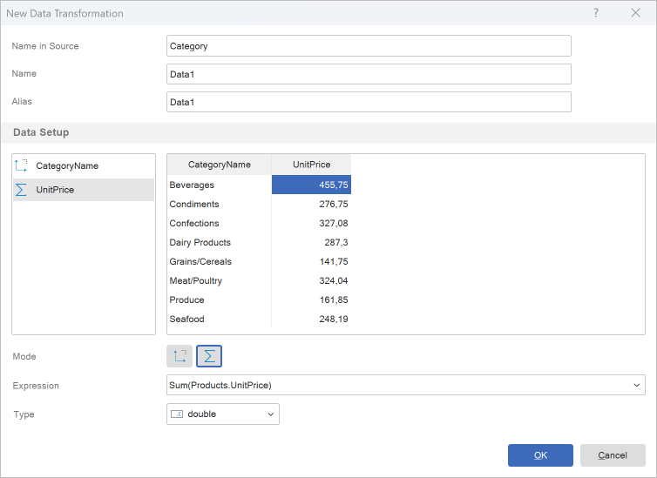Select CategoryName in the field list
657x478 pixels.
point(67,165)
